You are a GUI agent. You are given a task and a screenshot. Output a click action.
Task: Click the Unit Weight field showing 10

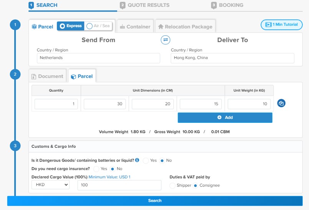(249, 104)
